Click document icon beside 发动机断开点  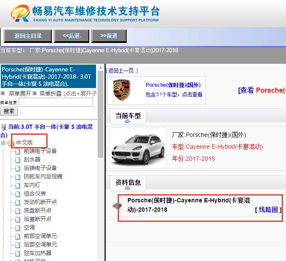[x=18, y=203]
